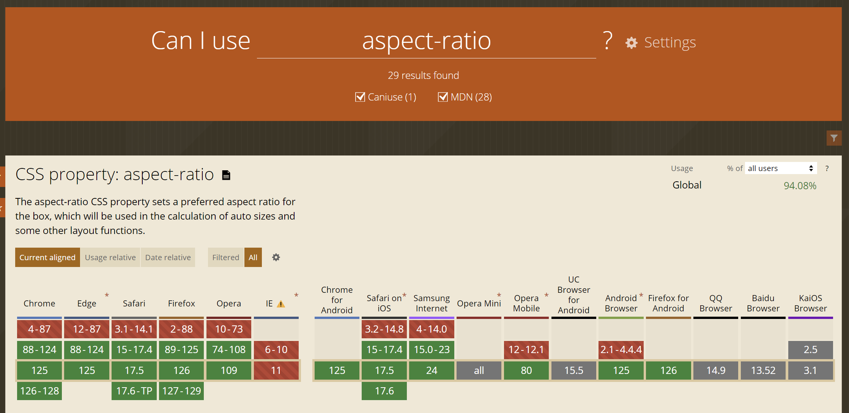This screenshot has height=413, width=849.
Task: Click the asterisk note next to Edge
Action: point(107,295)
